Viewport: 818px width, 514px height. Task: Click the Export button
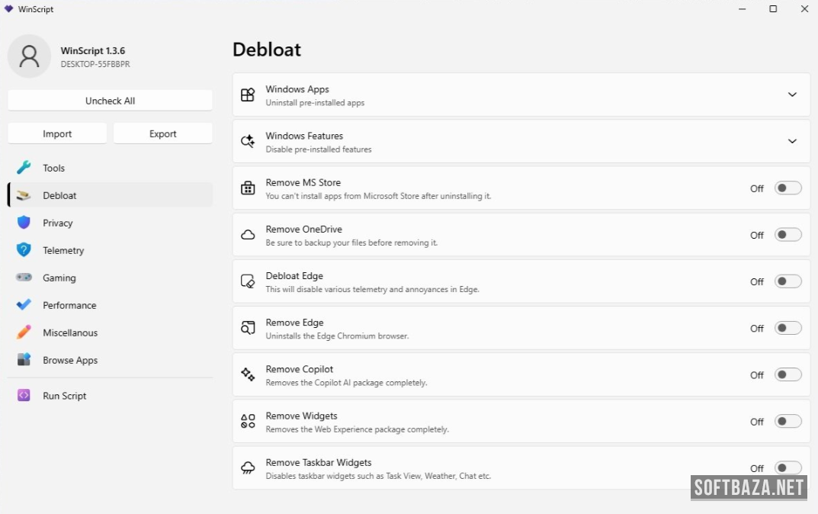[x=162, y=133]
